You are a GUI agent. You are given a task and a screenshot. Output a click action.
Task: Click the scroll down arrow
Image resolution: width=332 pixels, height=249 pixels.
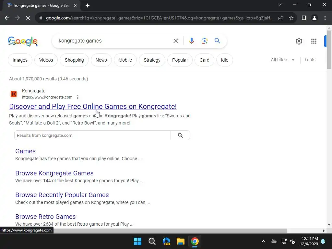(329, 225)
